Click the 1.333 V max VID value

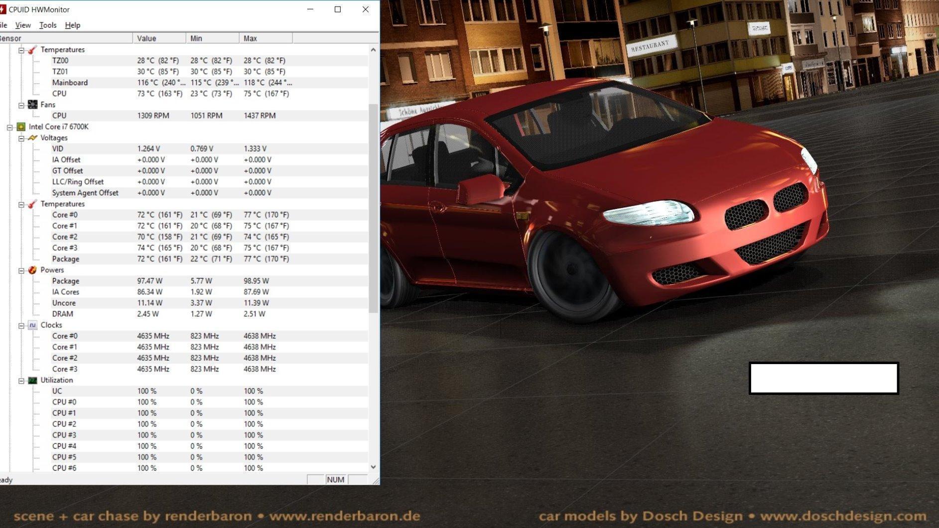click(255, 149)
